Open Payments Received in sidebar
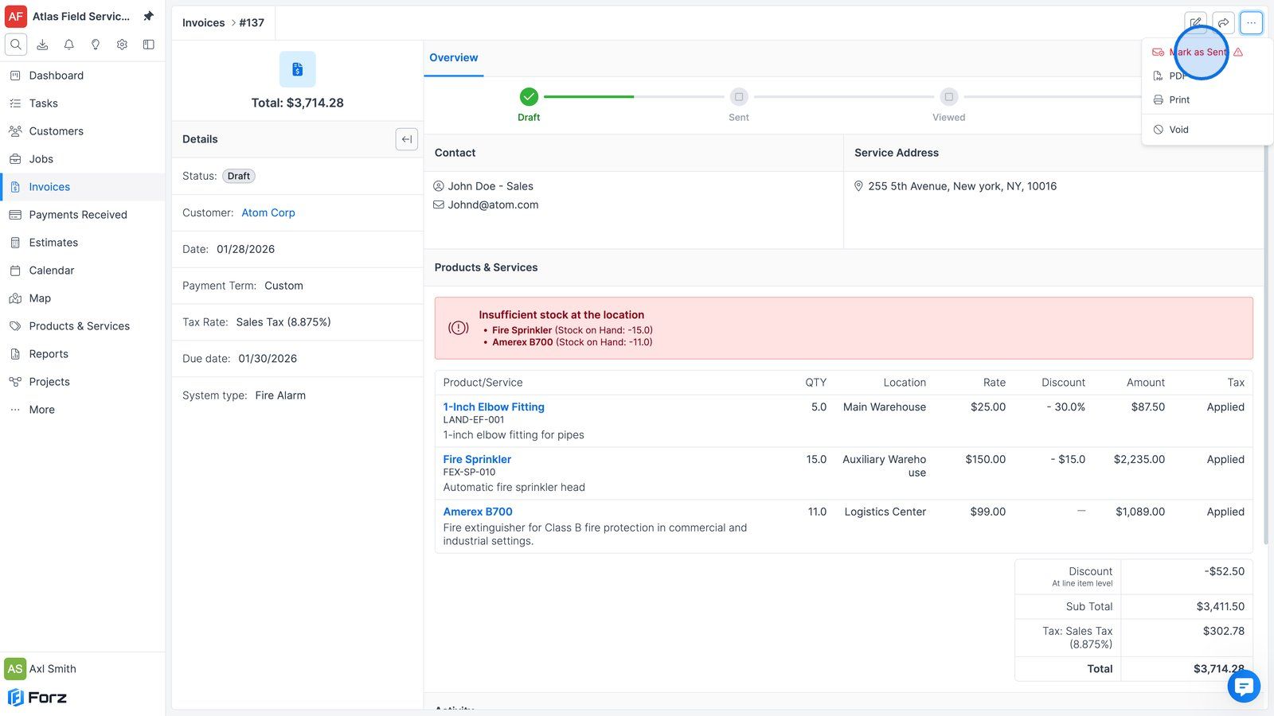This screenshot has width=1274, height=716. pyautogui.click(x=83, y=215)
